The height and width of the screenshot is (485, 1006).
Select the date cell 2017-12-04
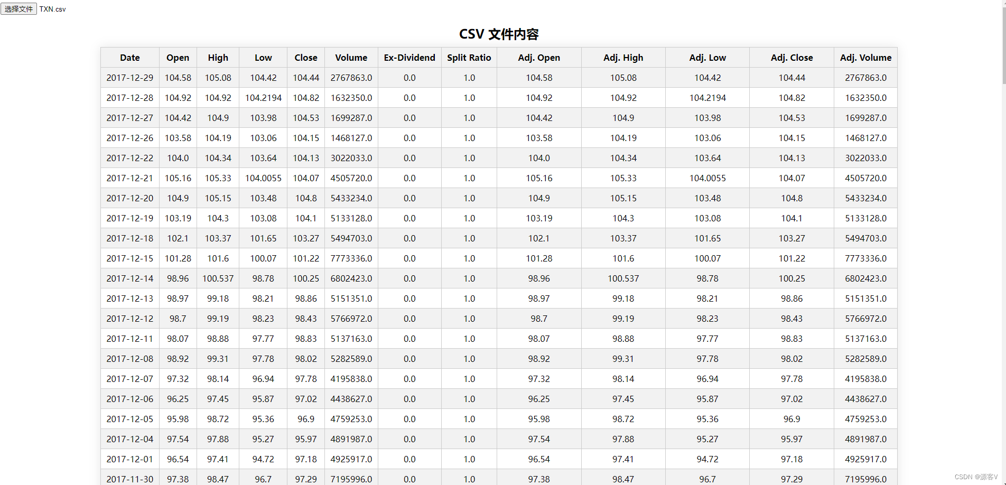(130, 439)
